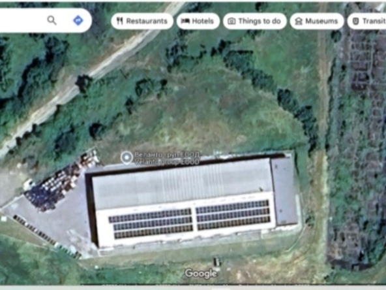The width and height of the screenshot is (386, 290).
Task: Click the small dark vehicle south of building
Action: 216,261
